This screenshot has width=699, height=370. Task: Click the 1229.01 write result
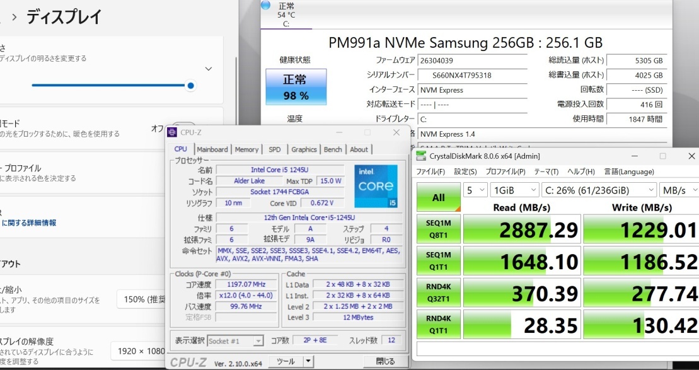[x=641, y=229]
